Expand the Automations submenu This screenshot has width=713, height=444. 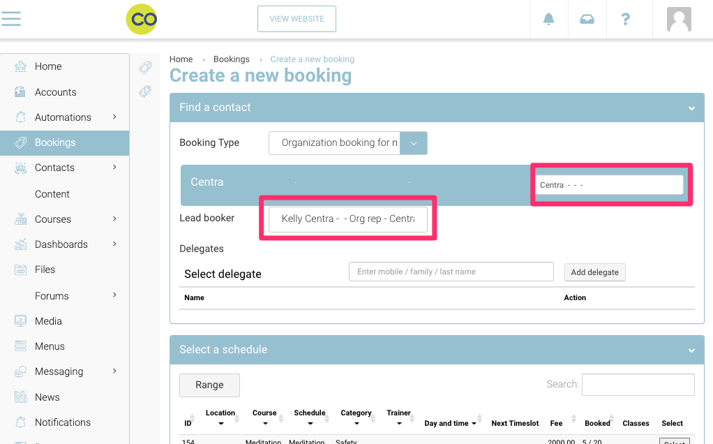[114, 117]
